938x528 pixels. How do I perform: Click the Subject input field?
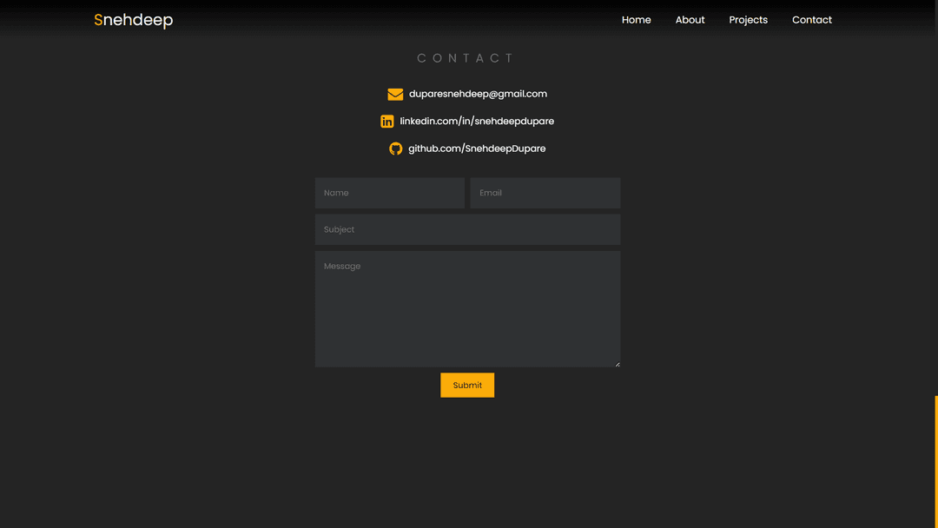click(467, 229)
